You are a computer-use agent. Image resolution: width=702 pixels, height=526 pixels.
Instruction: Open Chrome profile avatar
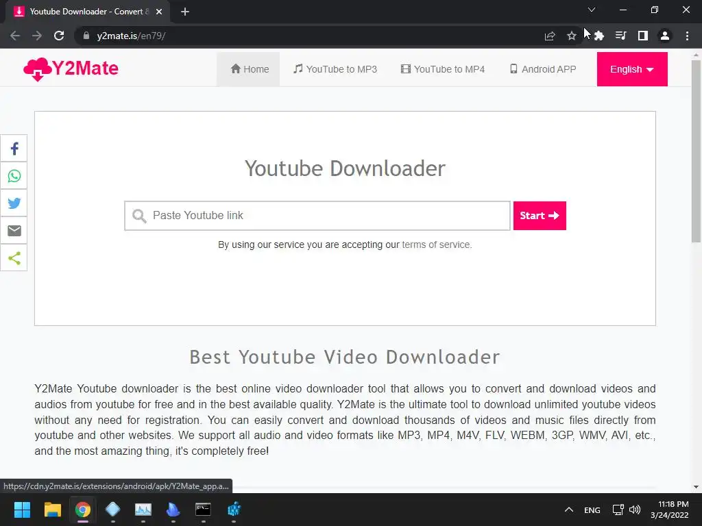tap(664, 36)
